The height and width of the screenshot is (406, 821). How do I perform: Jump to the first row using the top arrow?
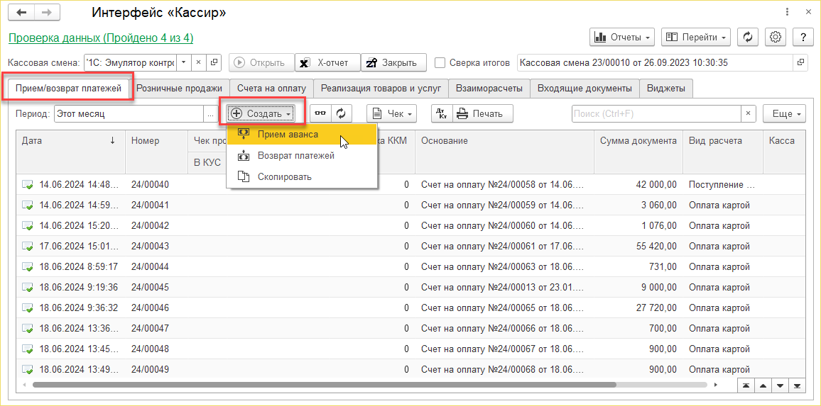746,385
